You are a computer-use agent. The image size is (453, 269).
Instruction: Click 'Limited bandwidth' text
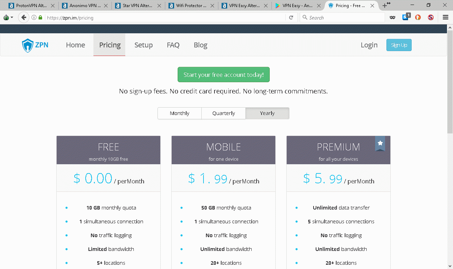111,249
